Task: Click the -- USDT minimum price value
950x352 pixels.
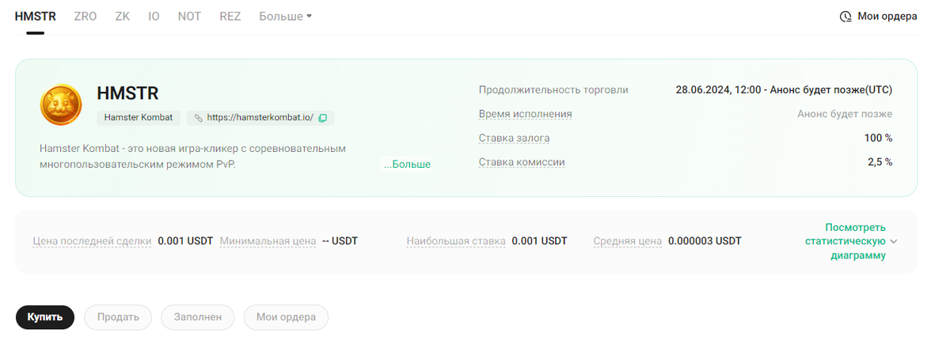Action: (340, 241)
